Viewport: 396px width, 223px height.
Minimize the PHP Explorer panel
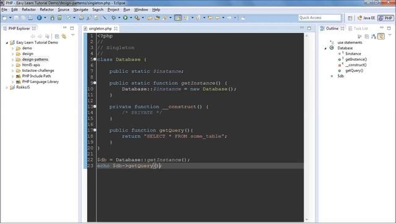(65, 27)
